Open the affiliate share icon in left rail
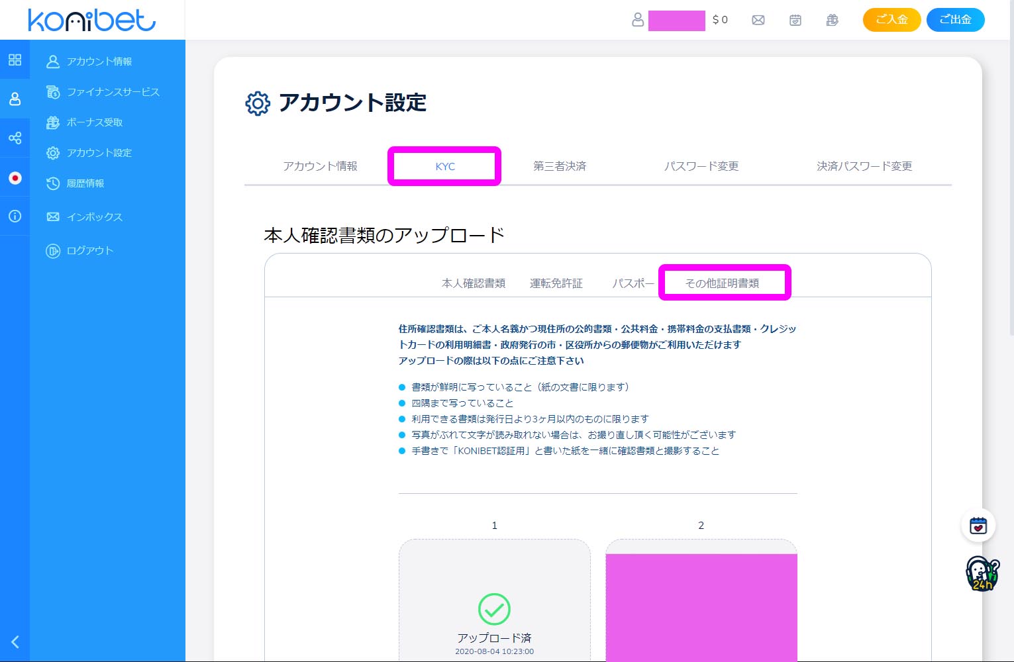1014x662 pixels. pyautogui.click(x=15, y=138)
